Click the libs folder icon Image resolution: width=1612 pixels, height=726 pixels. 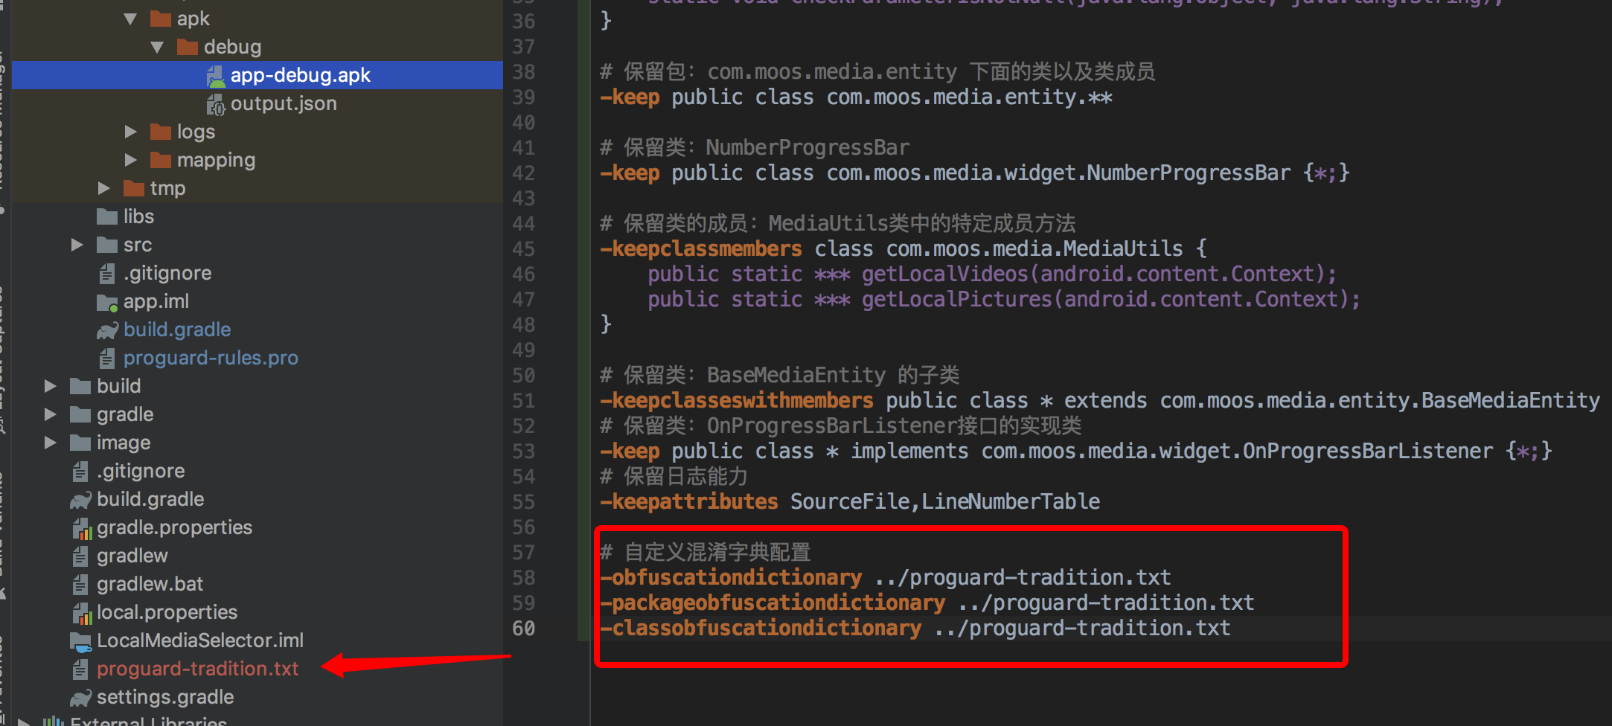(x=107, y=216)
